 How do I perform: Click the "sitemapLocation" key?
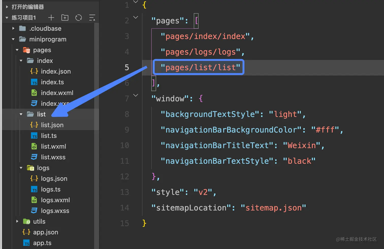pos(191,208)
